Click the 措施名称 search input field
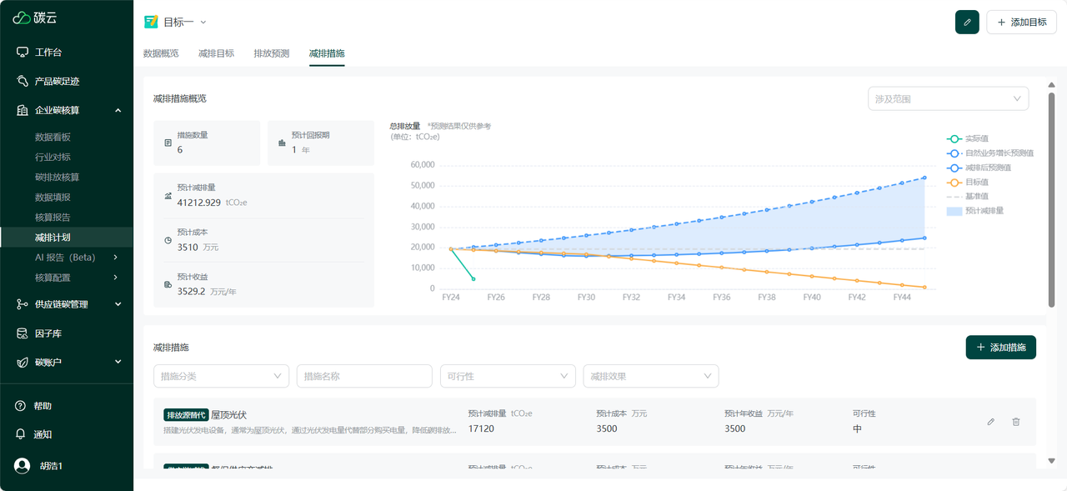1067x491 pixels. pos(364,376)
